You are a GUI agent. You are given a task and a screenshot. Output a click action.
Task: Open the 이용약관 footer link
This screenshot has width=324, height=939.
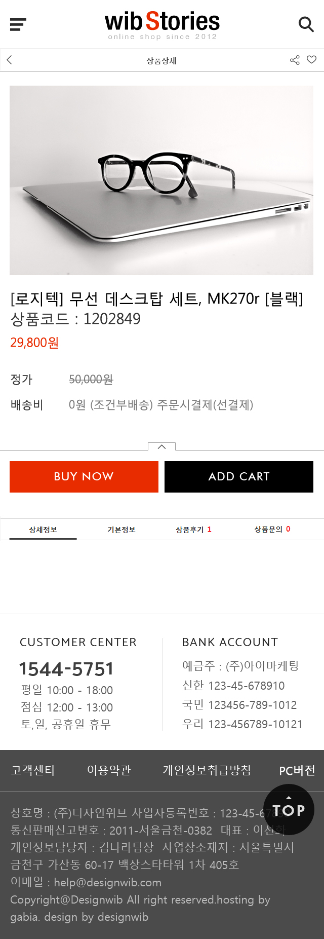coord(109,770)
